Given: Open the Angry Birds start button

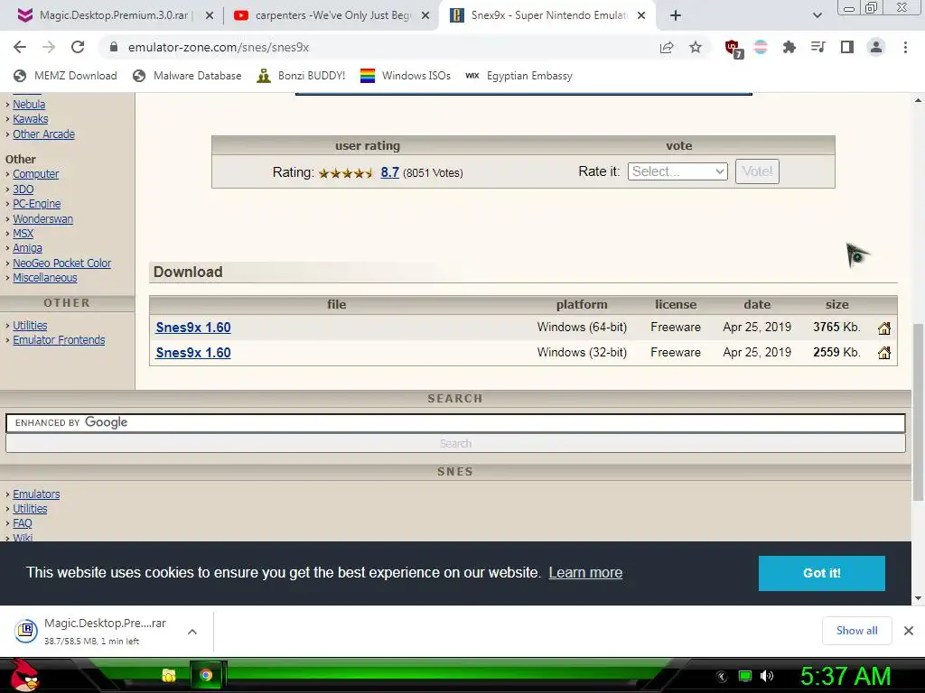Looking at the screenshot, I should click(24, 675).
